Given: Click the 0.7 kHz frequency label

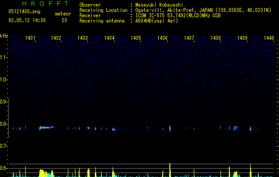Looking at the screenshot, I should [x=4, y=146].
